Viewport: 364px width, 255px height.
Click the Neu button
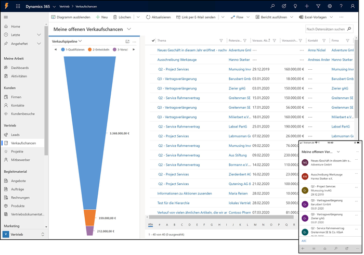pyautogui.click(x=102, y=17)
